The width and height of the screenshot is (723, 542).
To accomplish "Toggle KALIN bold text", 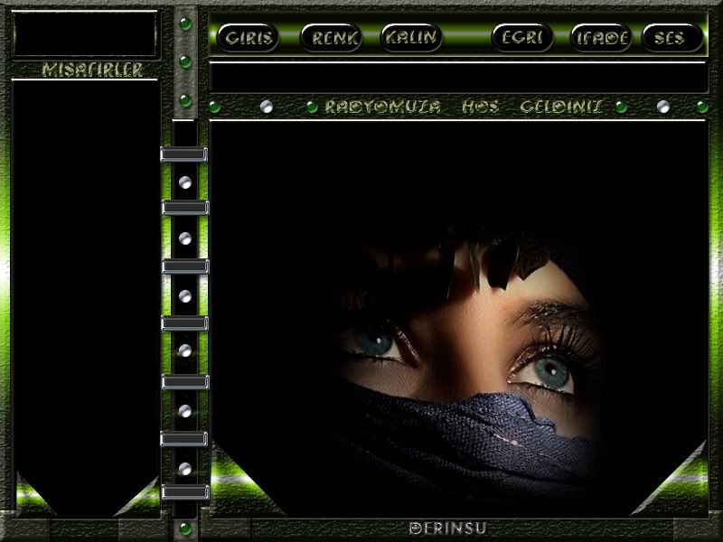I will [x=411, y=37].
